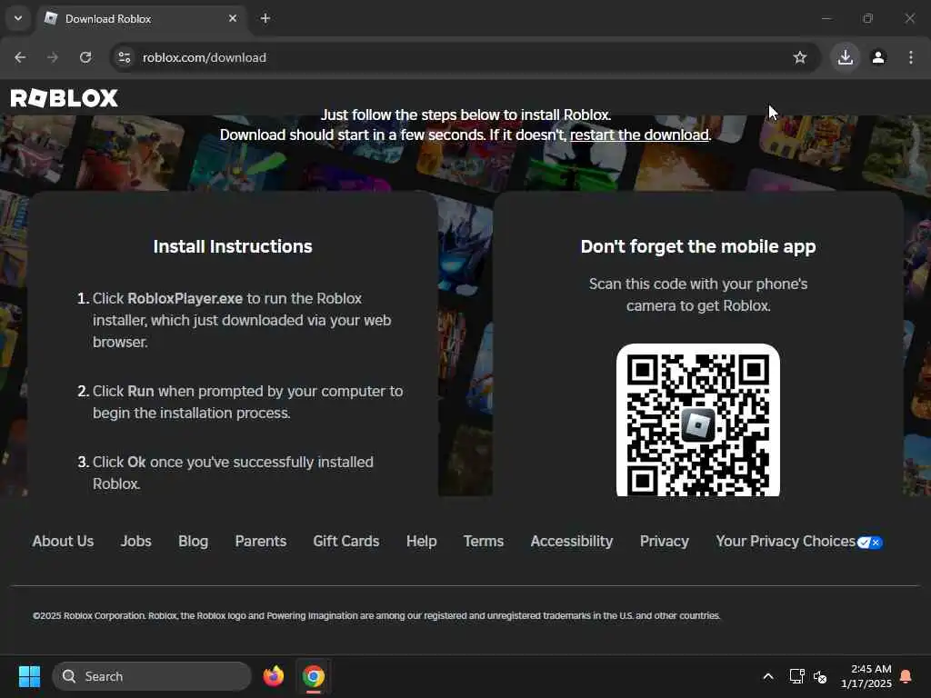
Task: Click the taskbar Search box
Action: (152, 676)
